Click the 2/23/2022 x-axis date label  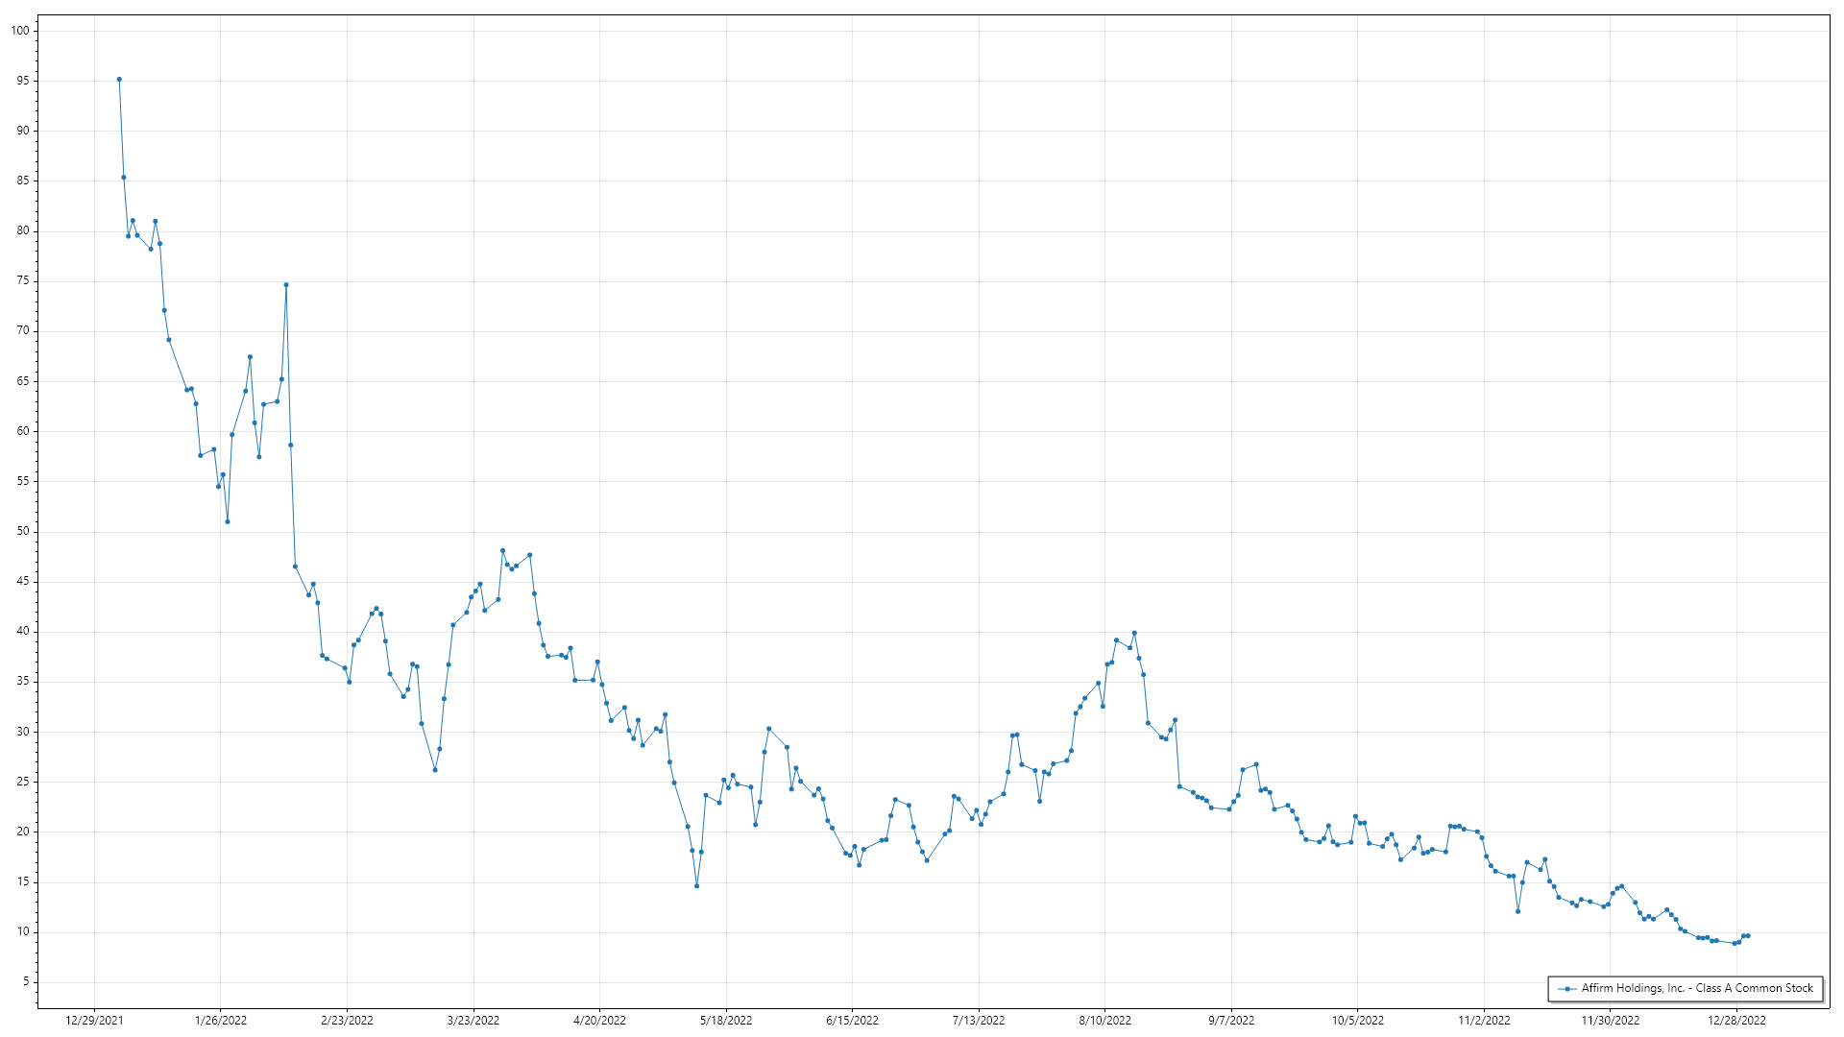347,1021
